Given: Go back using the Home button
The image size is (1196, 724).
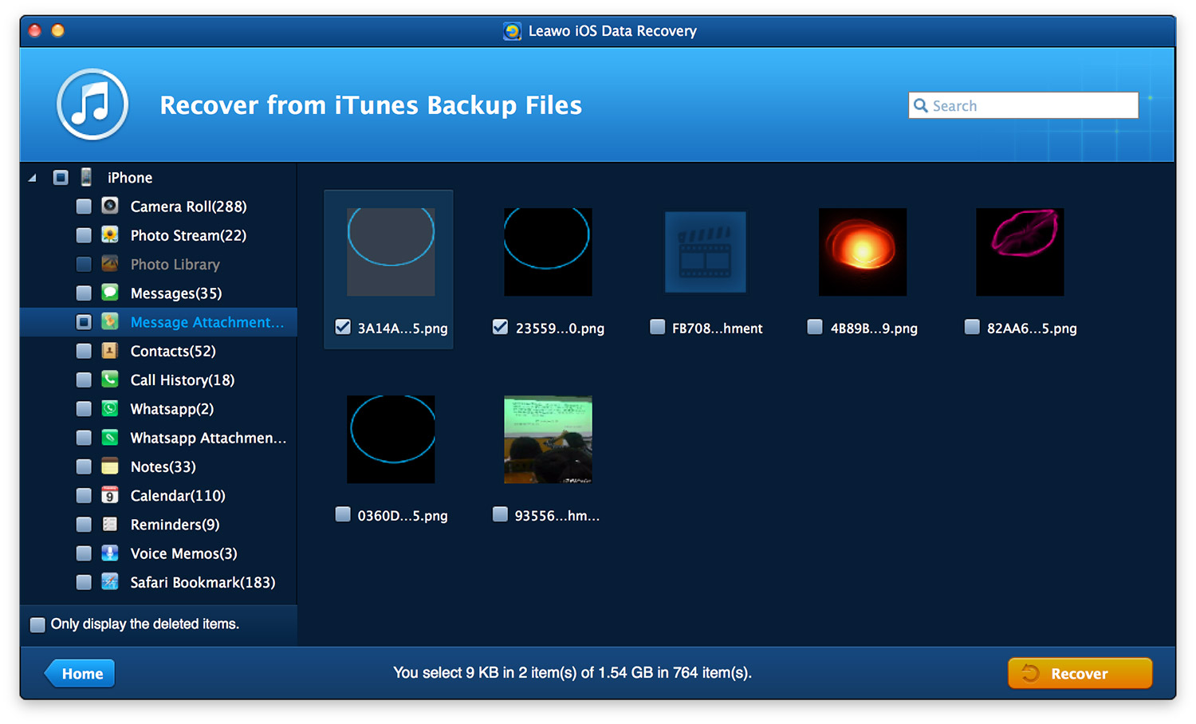Looking at the screenshot, I should tap(81, 674).
